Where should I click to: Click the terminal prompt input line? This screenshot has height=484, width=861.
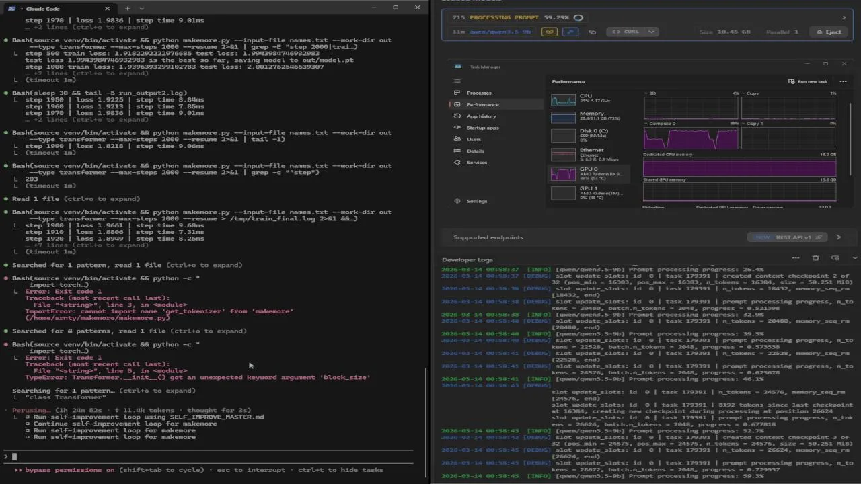[x=209, y=456]
